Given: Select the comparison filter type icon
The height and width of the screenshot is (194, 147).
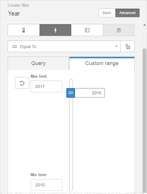Looking at the screenshot, I should [x=55, y=30].
